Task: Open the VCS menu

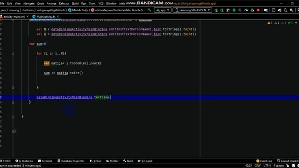Action: [101, 3]
